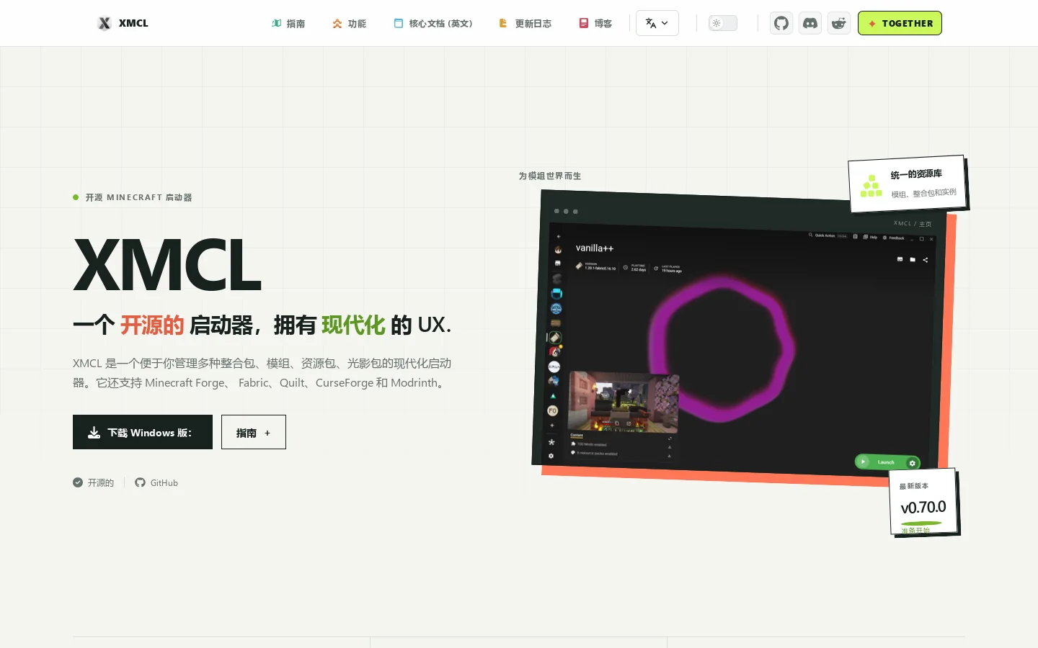Click the changelog icon beside 更新日志
This screenshot has width=1038, height=648.
pos(503,23)
